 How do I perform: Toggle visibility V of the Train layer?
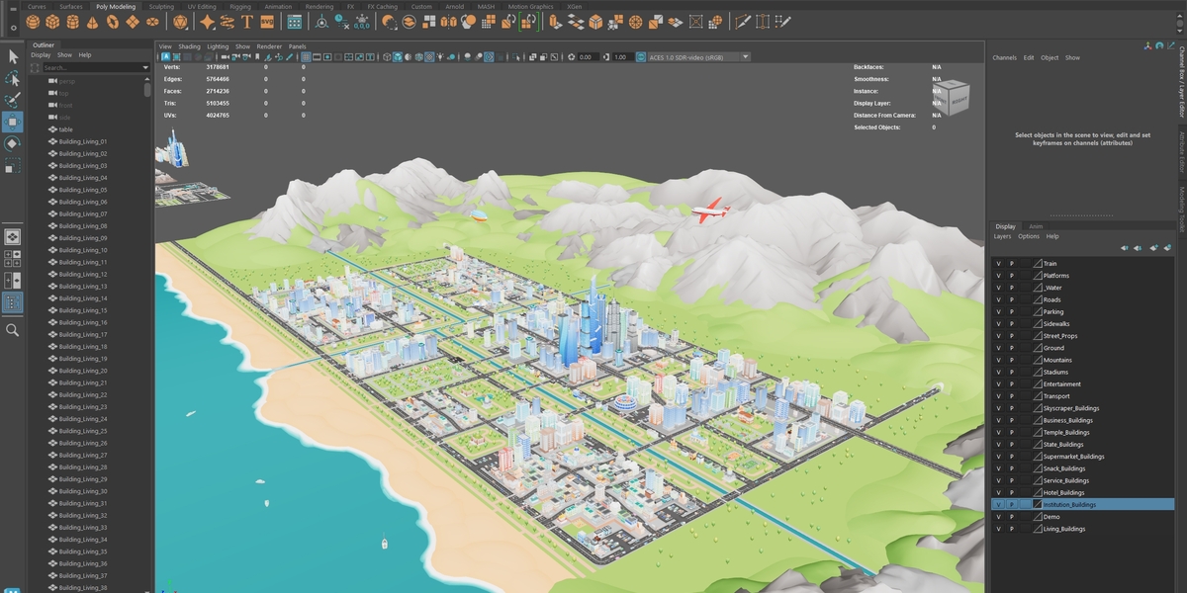click(999, 264)
